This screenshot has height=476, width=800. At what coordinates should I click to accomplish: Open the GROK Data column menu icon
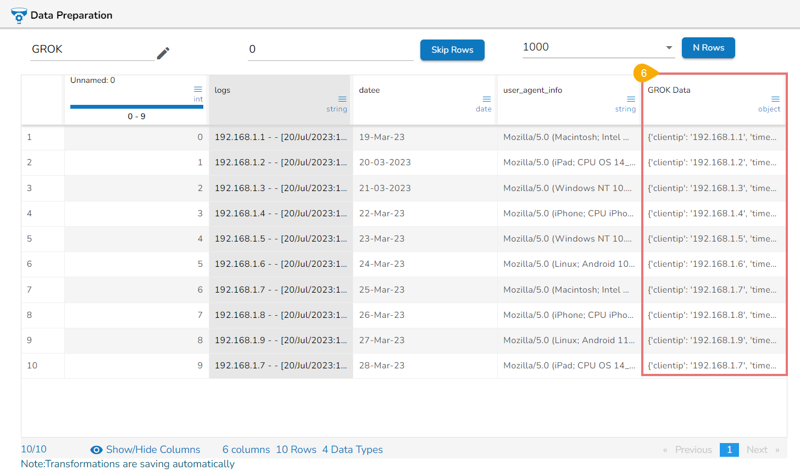776,99
